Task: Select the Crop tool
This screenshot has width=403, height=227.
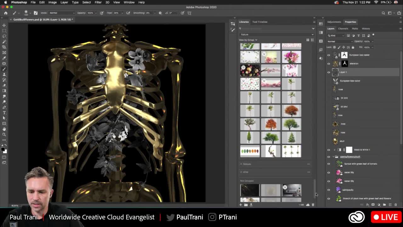Action: point(4,47)
